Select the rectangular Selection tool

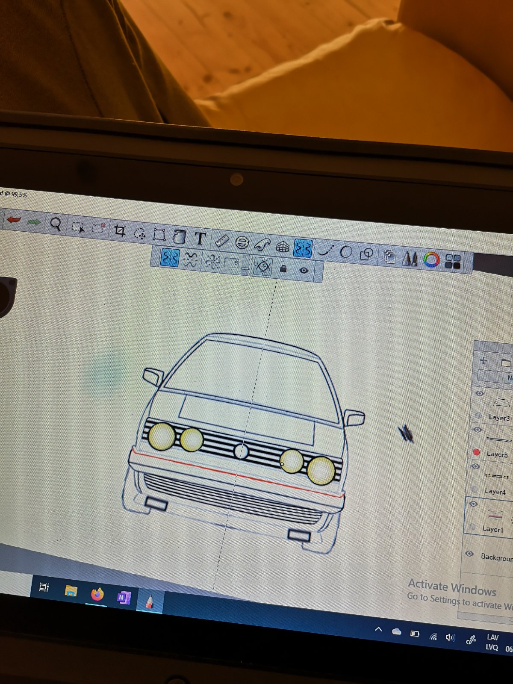(78, 227)
